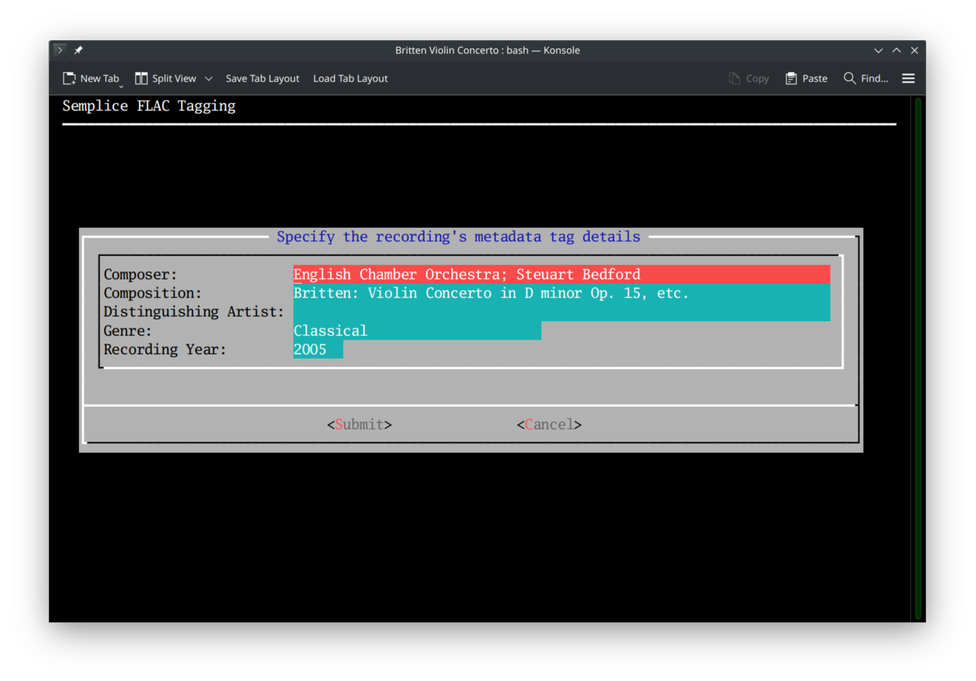The width and height of the screenshot is (976, 681).
Task: Click the terminal scrollbar track
Action: click(x=917, y=360)
